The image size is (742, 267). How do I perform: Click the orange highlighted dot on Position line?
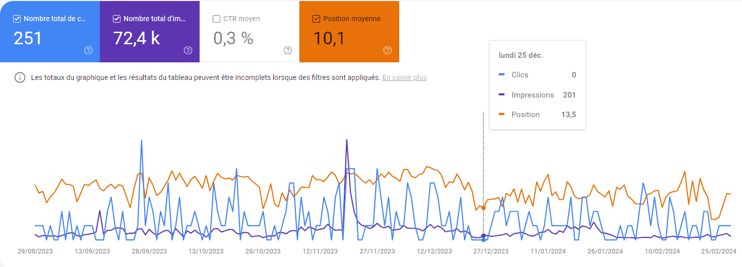tap(483, 208)
